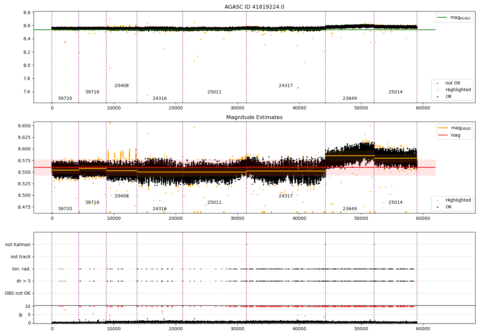
Task: Click OBSID label 24317 in Magnitude Estimates plot
Action: tap(286, 196)
